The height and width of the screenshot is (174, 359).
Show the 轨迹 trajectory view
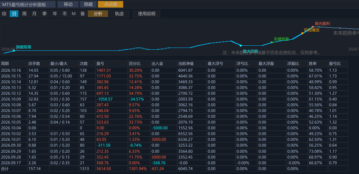[x=120, y=14]
